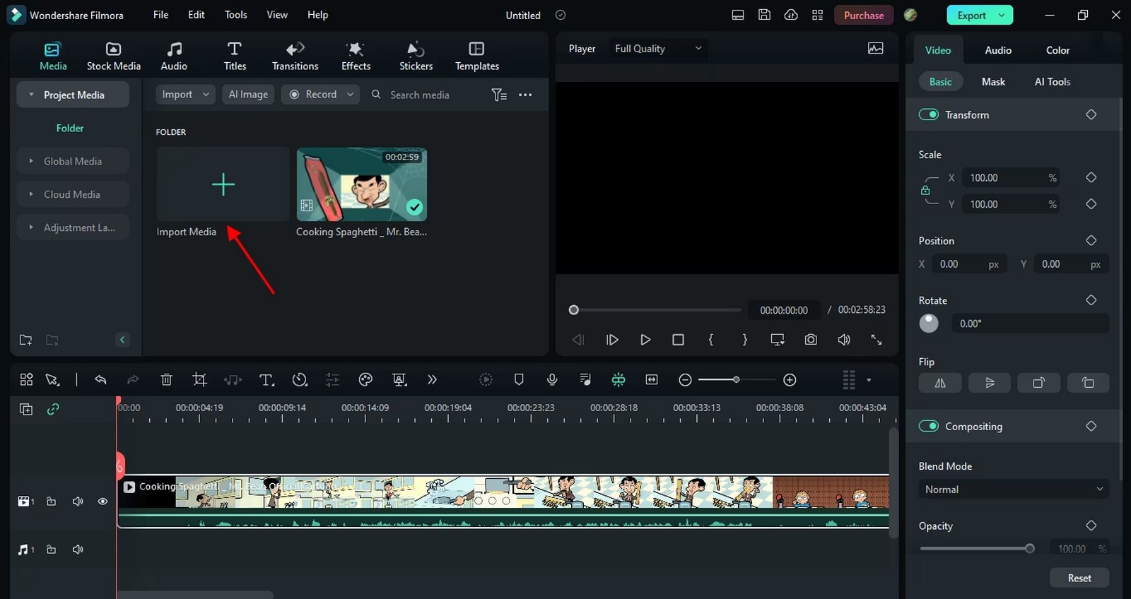Open the three-dot more options menu
1131x599 pixels.
[x=525, y=95]
